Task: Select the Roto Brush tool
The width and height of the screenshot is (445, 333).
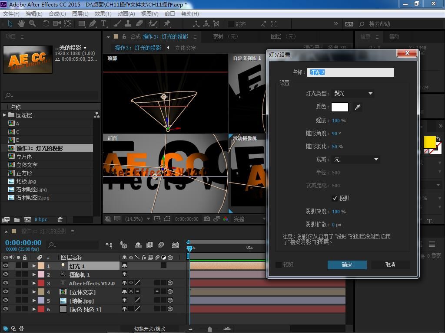Action: 153,24
